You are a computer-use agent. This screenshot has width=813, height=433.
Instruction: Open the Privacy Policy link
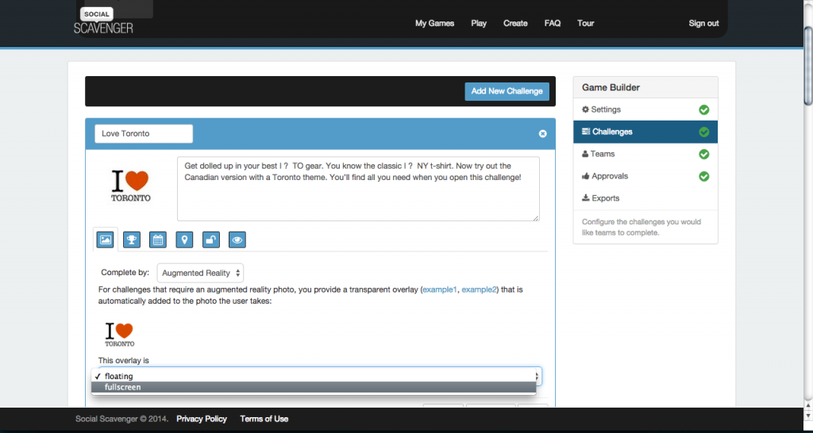pyautogui.click(x=202, y=419)
